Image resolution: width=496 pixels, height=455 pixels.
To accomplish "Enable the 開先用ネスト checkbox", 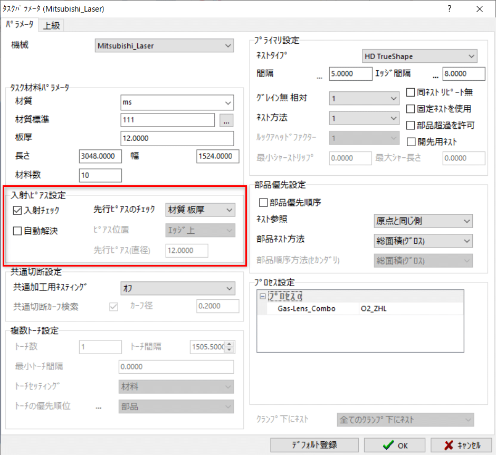I will [x=411, y=142].
